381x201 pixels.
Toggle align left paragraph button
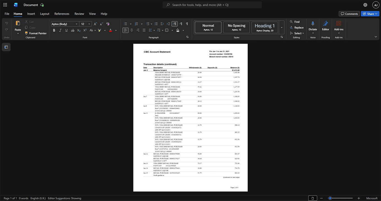coord(126,30)
